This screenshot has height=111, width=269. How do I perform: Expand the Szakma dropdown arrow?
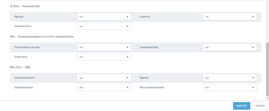point(253,17)
